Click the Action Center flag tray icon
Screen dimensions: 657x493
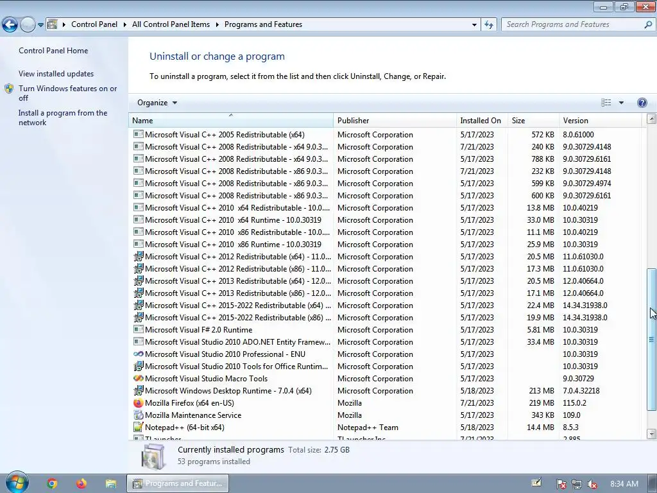[561, 484]
